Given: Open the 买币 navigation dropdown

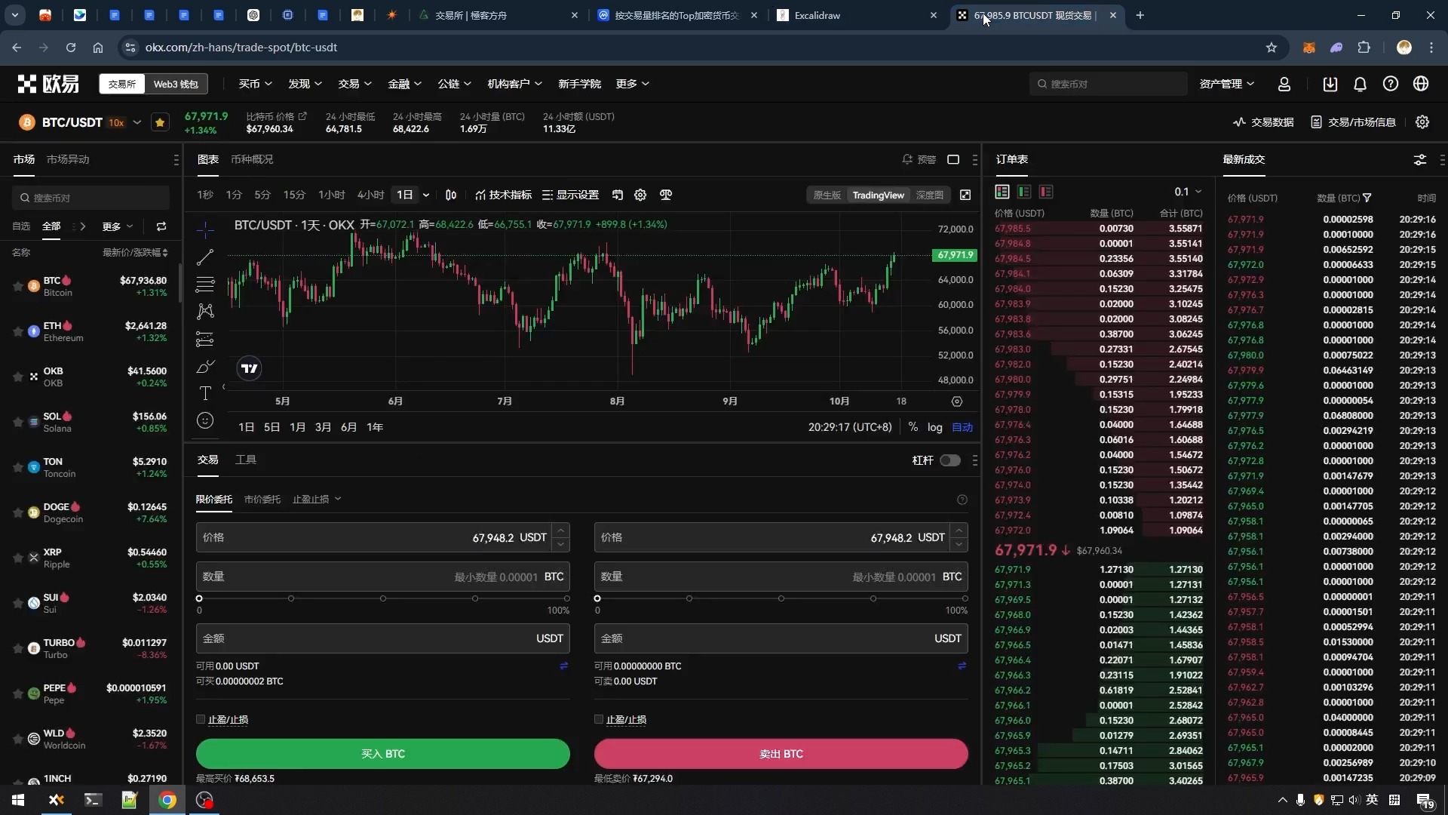Looking at the screenshot, I should (x=255, y=84).
